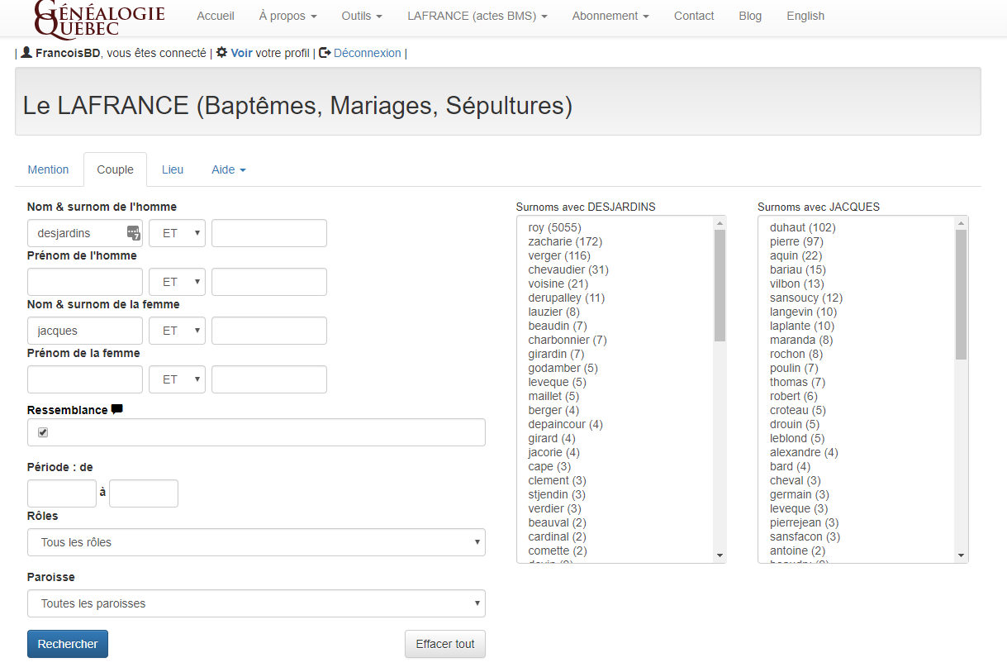Open the ET dropdown for Nom de l'homme
Image resolution: width=1007 pixels, height=672 pixels.
pyautogui.click(x=177, y=233)
